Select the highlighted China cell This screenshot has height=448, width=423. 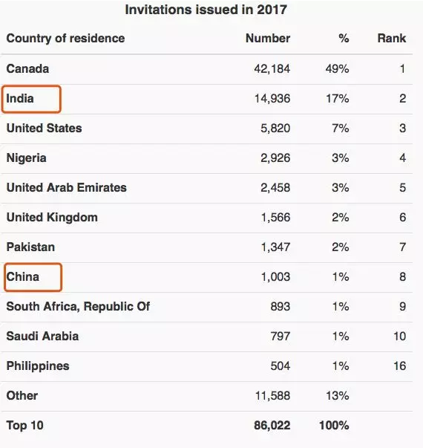[33, 277]
